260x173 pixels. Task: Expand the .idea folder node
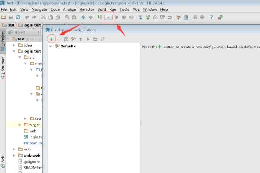click(x=14, y=45)
